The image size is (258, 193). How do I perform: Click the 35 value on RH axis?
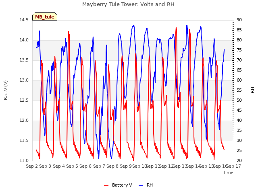click(239, 131)
